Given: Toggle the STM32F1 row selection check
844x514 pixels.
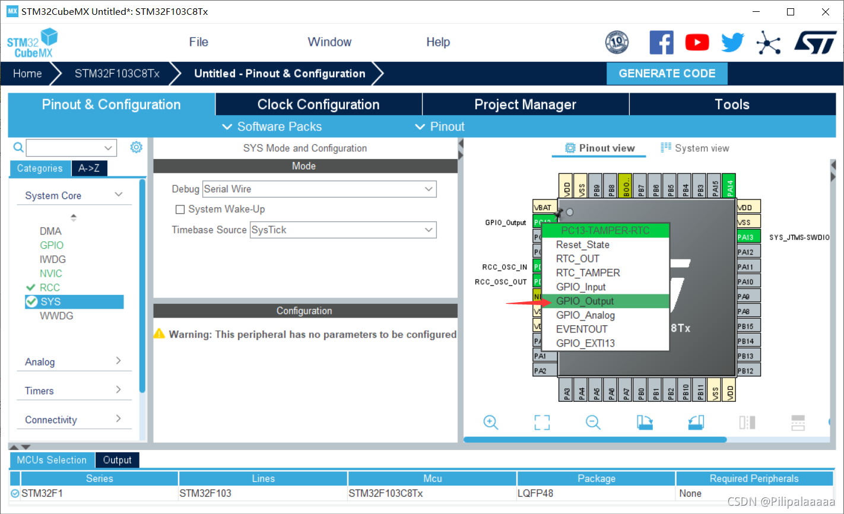Looking at the screenshot, I should pyautogui.click(x=15, y=493).
